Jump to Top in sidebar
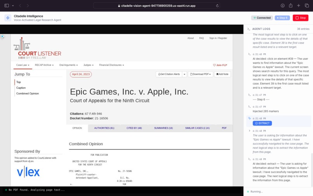 click(x=19, y=82)
